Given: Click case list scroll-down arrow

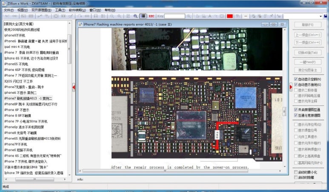Looking at the screenshot, I should [69, 175].
